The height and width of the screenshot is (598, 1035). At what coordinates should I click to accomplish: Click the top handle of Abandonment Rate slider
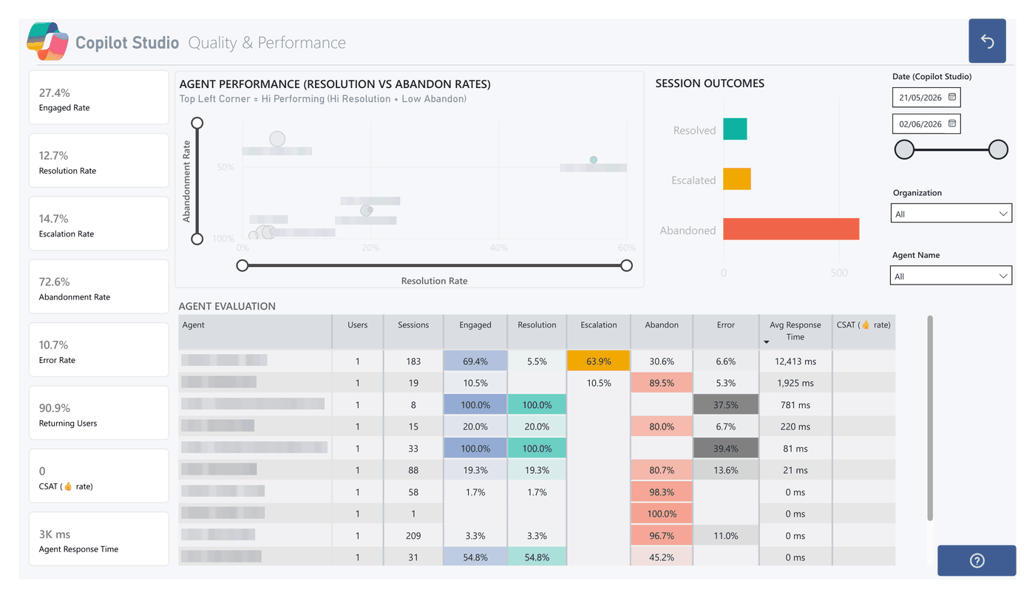(x=197, y=123)
